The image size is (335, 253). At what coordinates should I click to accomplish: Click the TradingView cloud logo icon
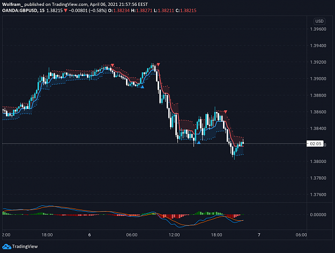pos(6,247)
